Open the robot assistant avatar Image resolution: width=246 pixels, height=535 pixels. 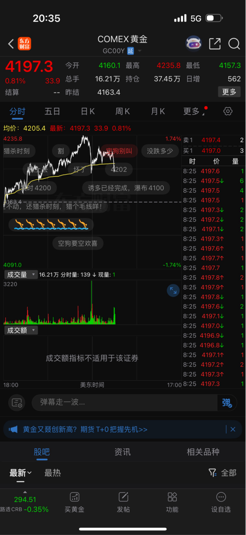coord(194,44)
